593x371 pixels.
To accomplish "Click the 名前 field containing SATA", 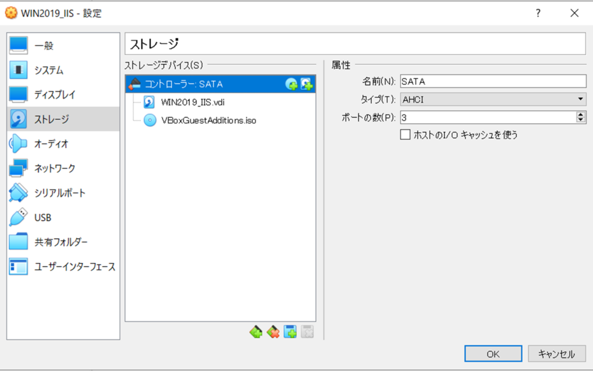I will 492,82.
